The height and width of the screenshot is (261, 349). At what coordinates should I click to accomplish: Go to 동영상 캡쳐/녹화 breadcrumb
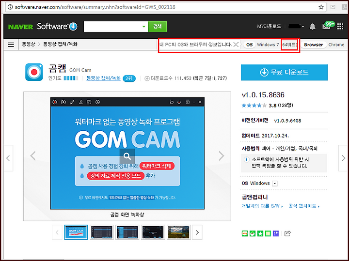click(60, 44)
